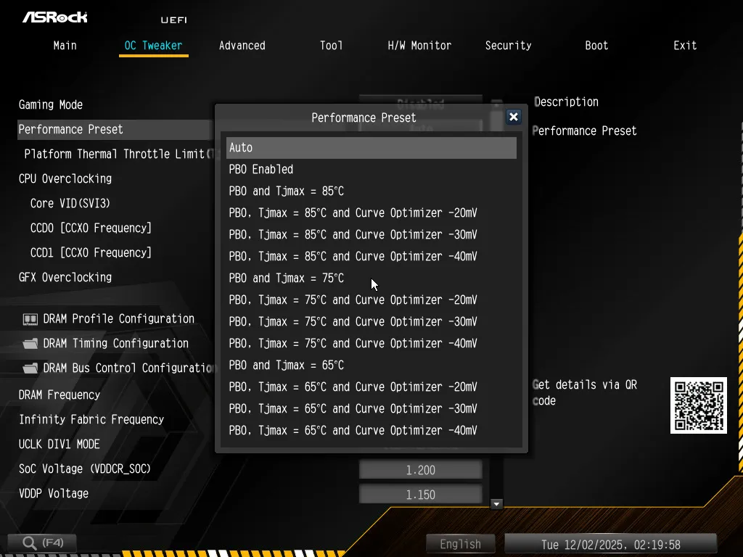Viewport: 743px width, 557px height.
Task: Open the DRAM Bus Control Configuration folder icon
Action: (x=30, y=368)
